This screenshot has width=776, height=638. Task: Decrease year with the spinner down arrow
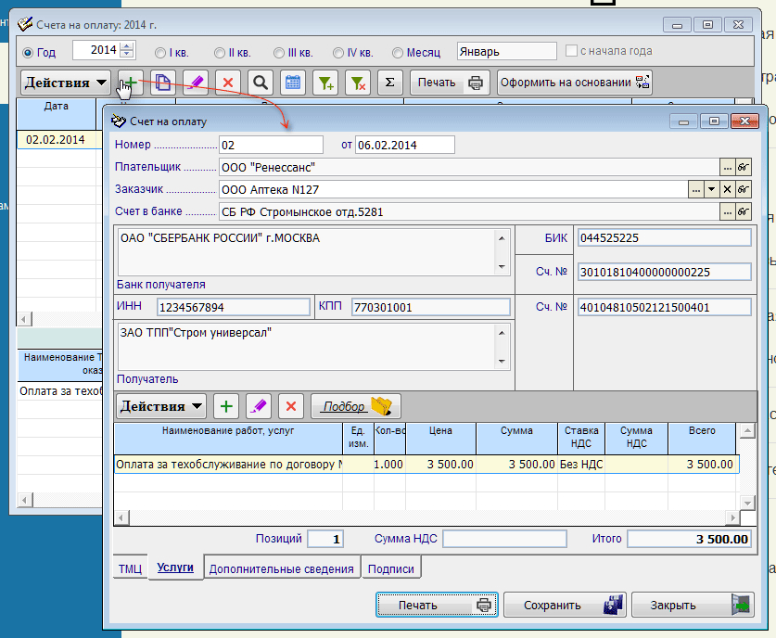[x=127, y=54]
